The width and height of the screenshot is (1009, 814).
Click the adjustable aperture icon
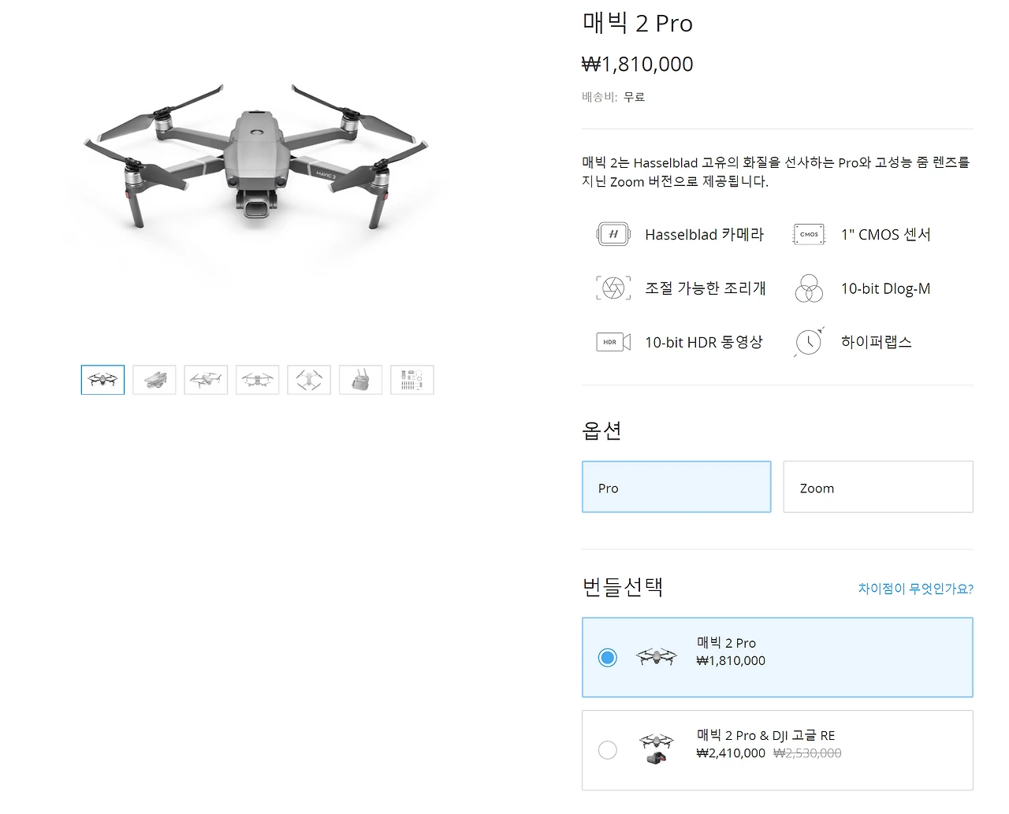tap(613, 288)
